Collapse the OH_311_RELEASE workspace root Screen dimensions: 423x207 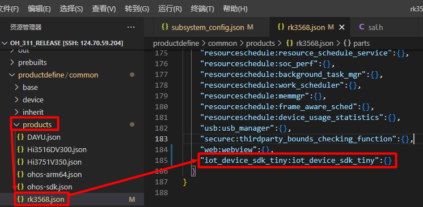pos(5,43)
